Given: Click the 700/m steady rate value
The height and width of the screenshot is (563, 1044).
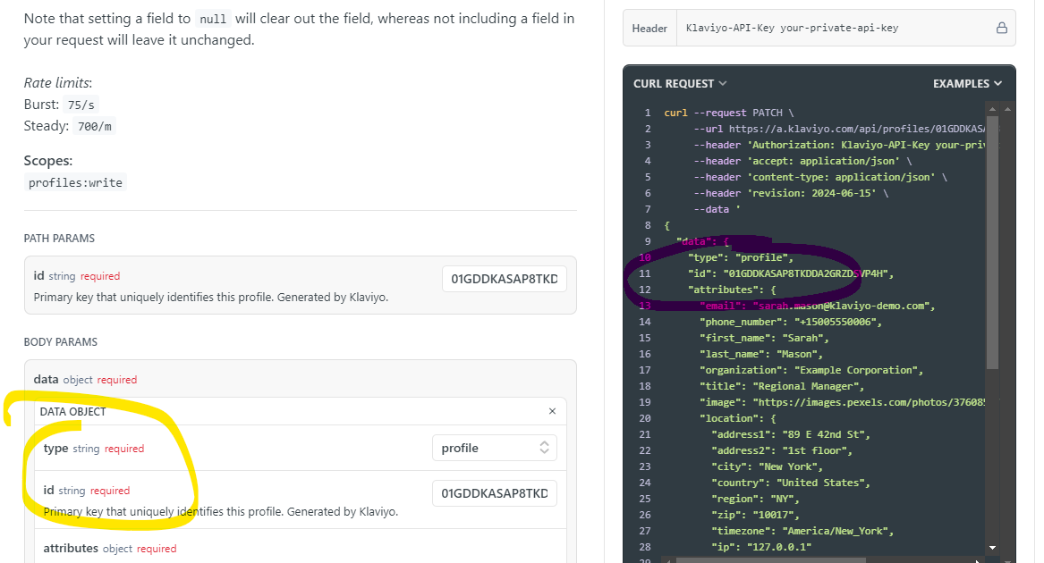Looking at the screenshot, I should coord(95,126).
